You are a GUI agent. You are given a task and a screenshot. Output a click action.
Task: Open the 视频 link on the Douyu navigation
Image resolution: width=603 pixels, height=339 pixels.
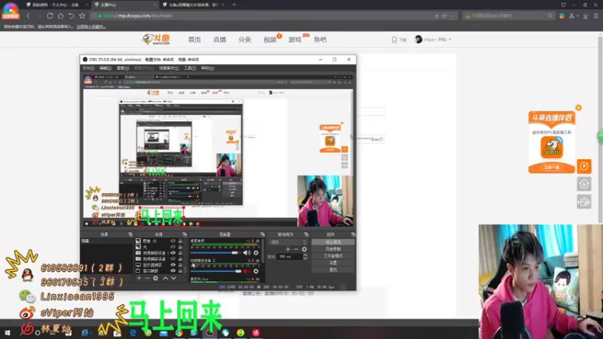pos(270,40)
